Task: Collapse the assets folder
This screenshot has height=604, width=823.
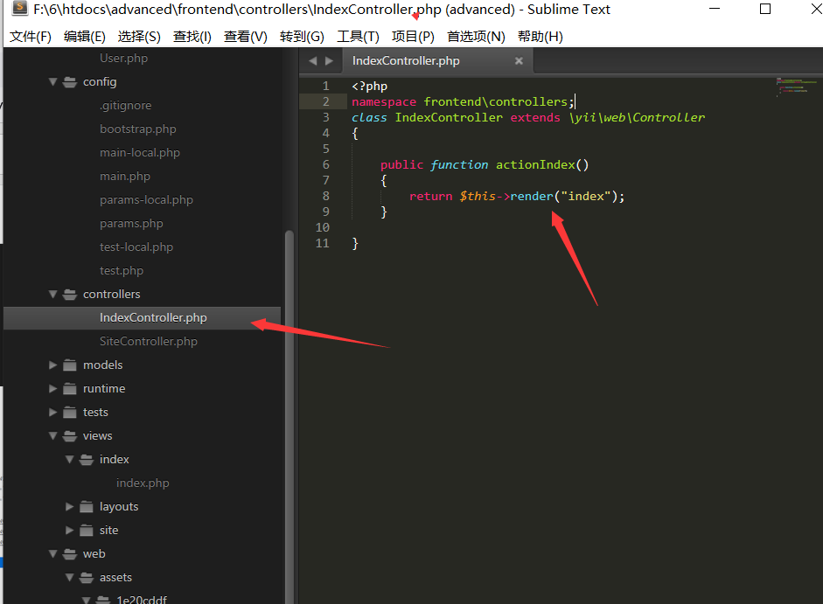Action: pos(70,578)
